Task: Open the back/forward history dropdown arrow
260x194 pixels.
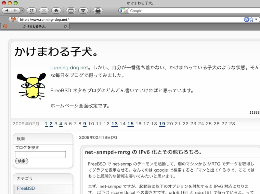Action: tap(22, 11)
